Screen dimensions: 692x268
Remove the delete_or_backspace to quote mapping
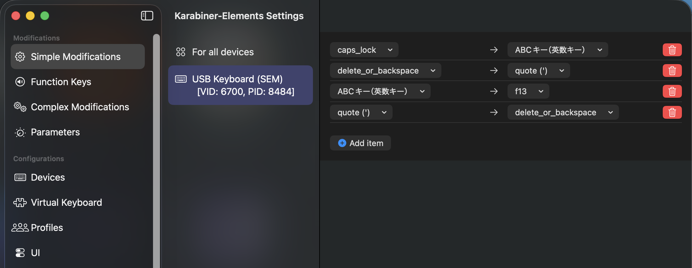(x=672, y=71)
